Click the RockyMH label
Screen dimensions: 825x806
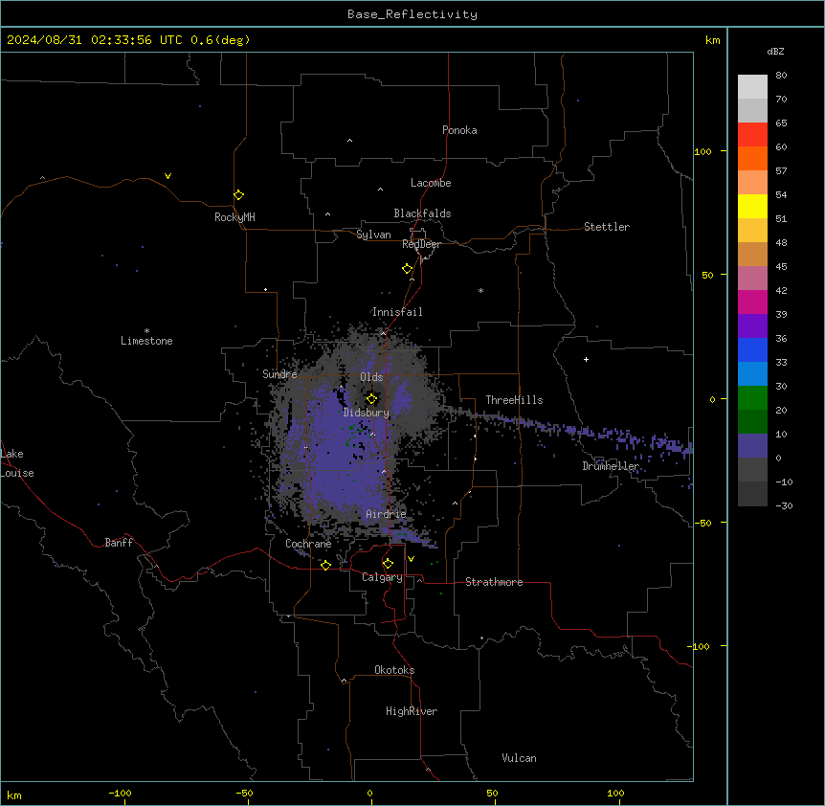pyautogui.click(x=234, y=216)
